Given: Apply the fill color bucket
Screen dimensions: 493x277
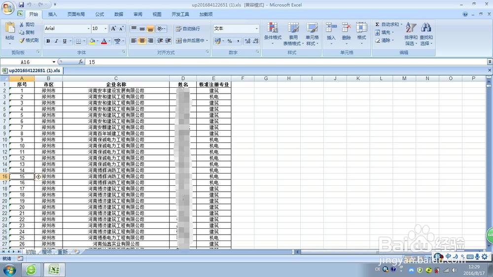Looking at the screenshot, I should point(92,41).
